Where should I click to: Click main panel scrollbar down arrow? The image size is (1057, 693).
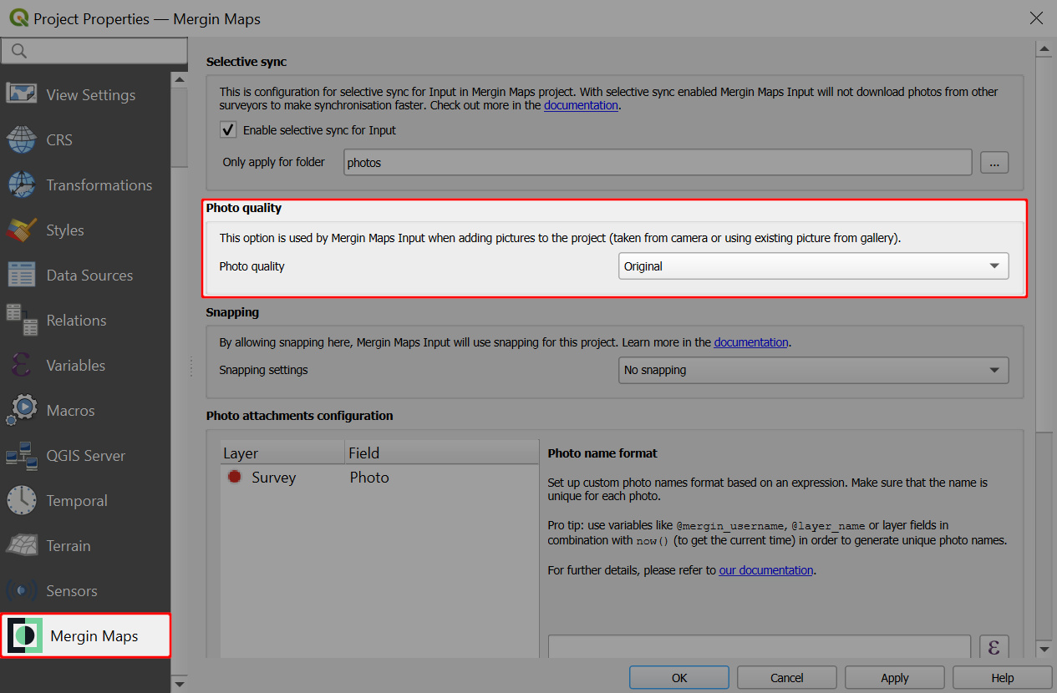point(1044,649)
